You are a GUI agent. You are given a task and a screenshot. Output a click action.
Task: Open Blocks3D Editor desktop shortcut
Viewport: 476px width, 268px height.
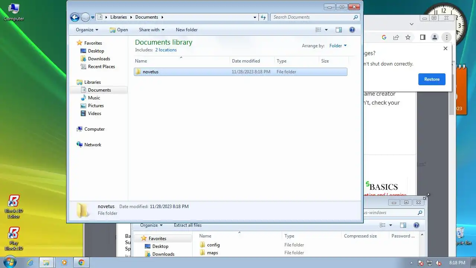point(14,207)
